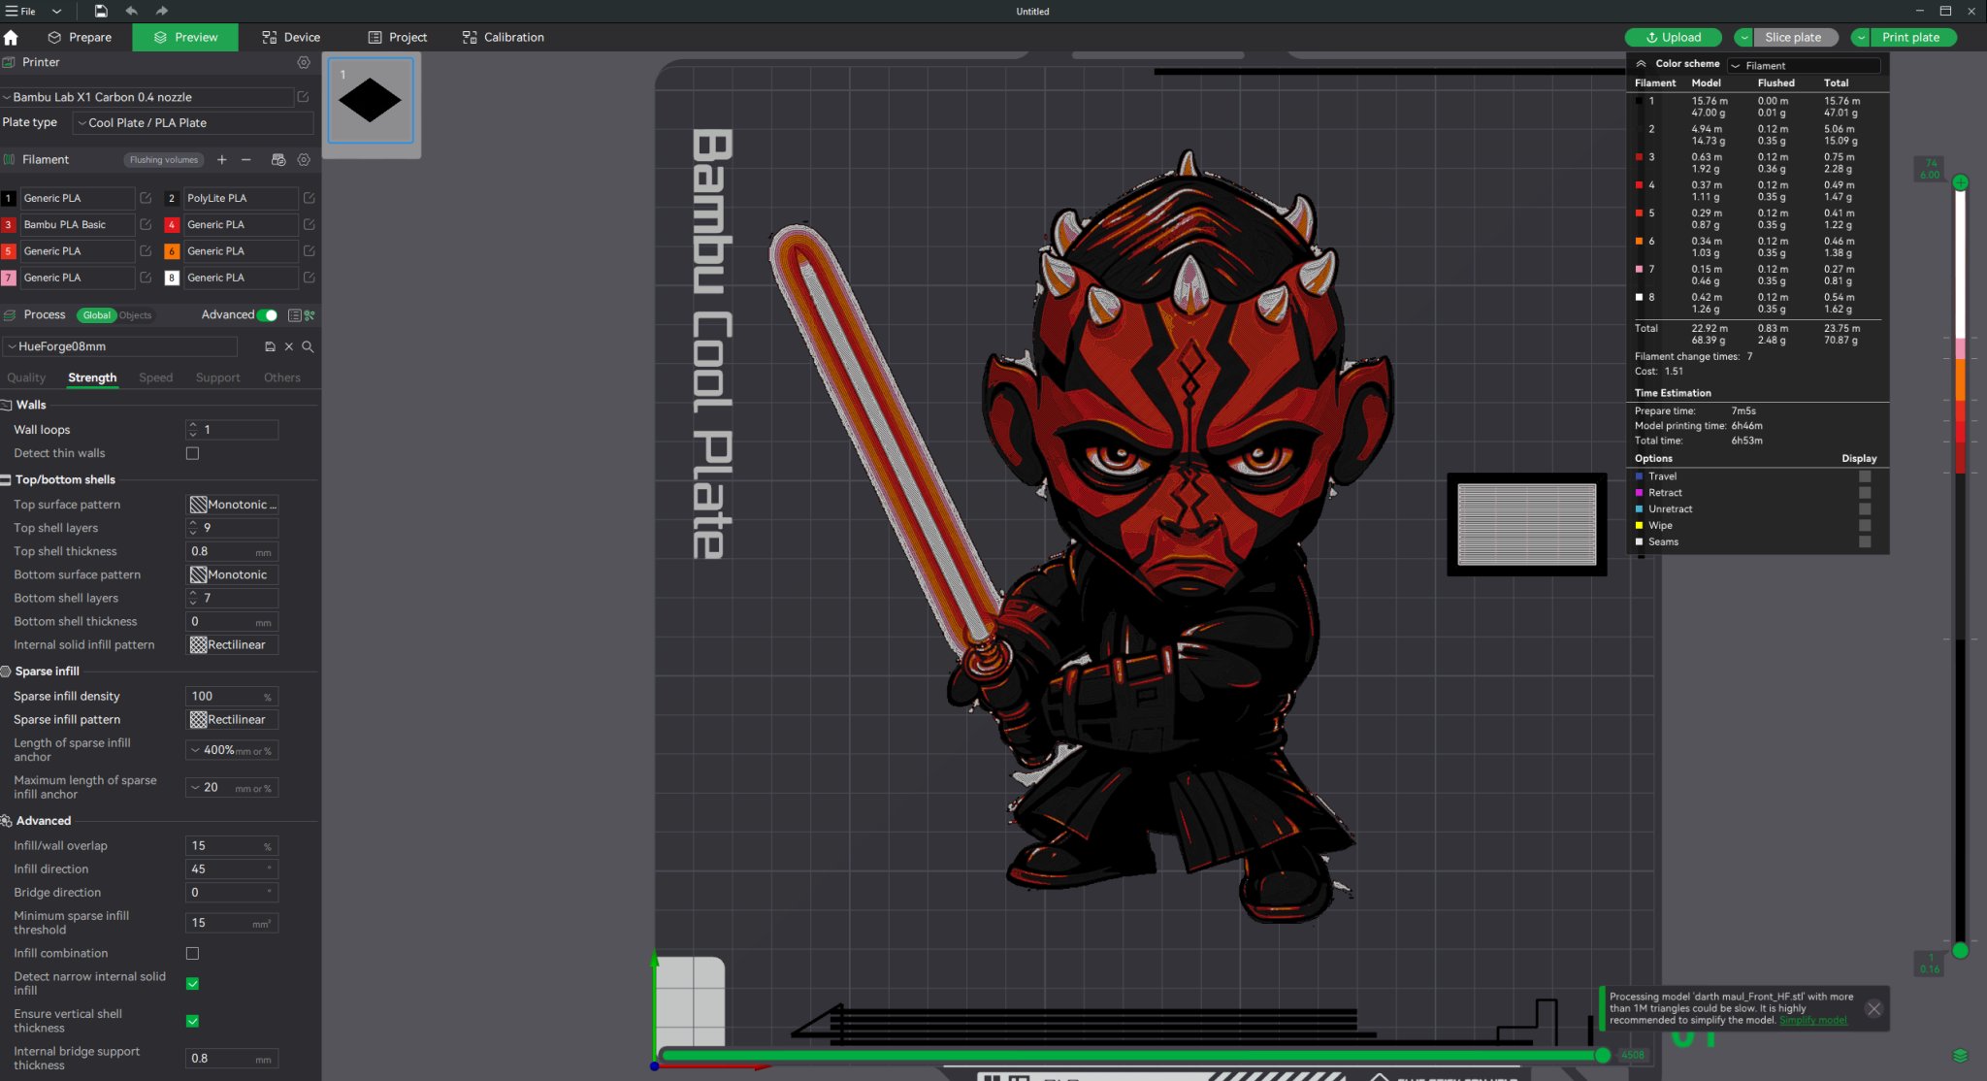Remove a filament with the minus icon
The image size is (1987, 1081).
pos(246,159)
